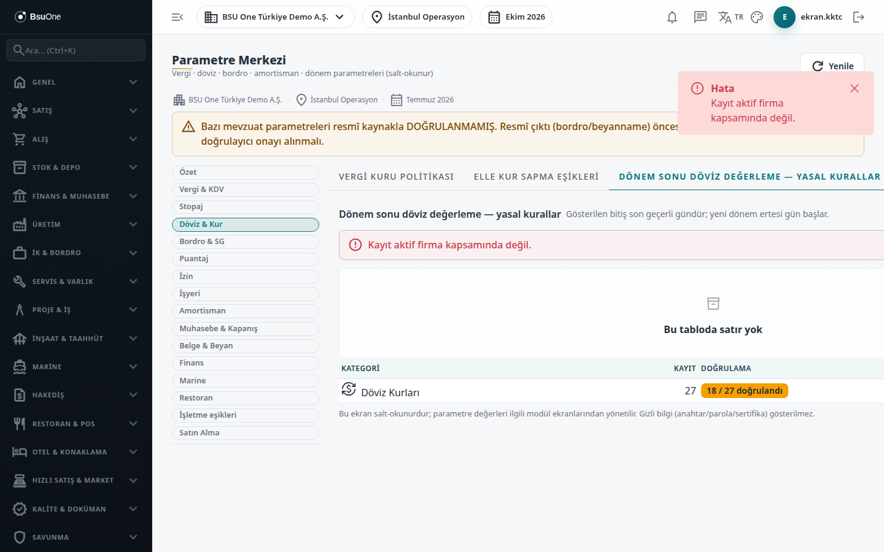Click the Genel home icon
The image size is (884, 552).
tap(20, 82)
